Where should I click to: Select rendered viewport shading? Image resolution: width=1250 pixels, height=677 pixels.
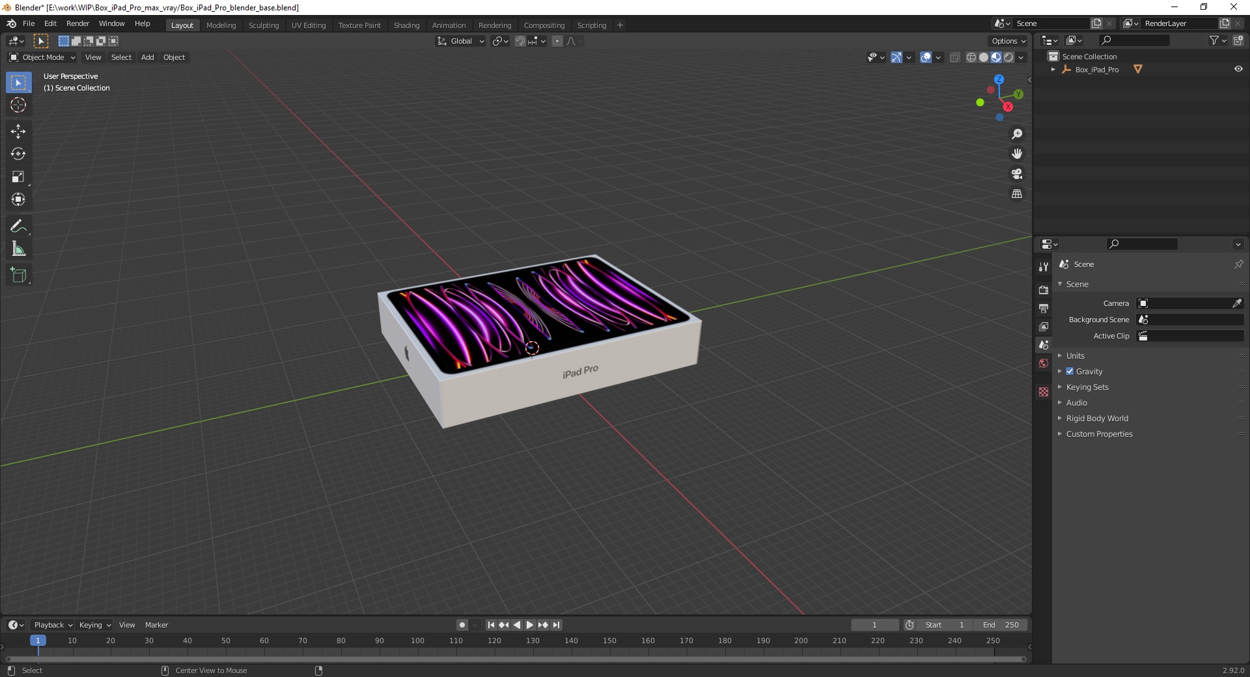point(1008,57)
